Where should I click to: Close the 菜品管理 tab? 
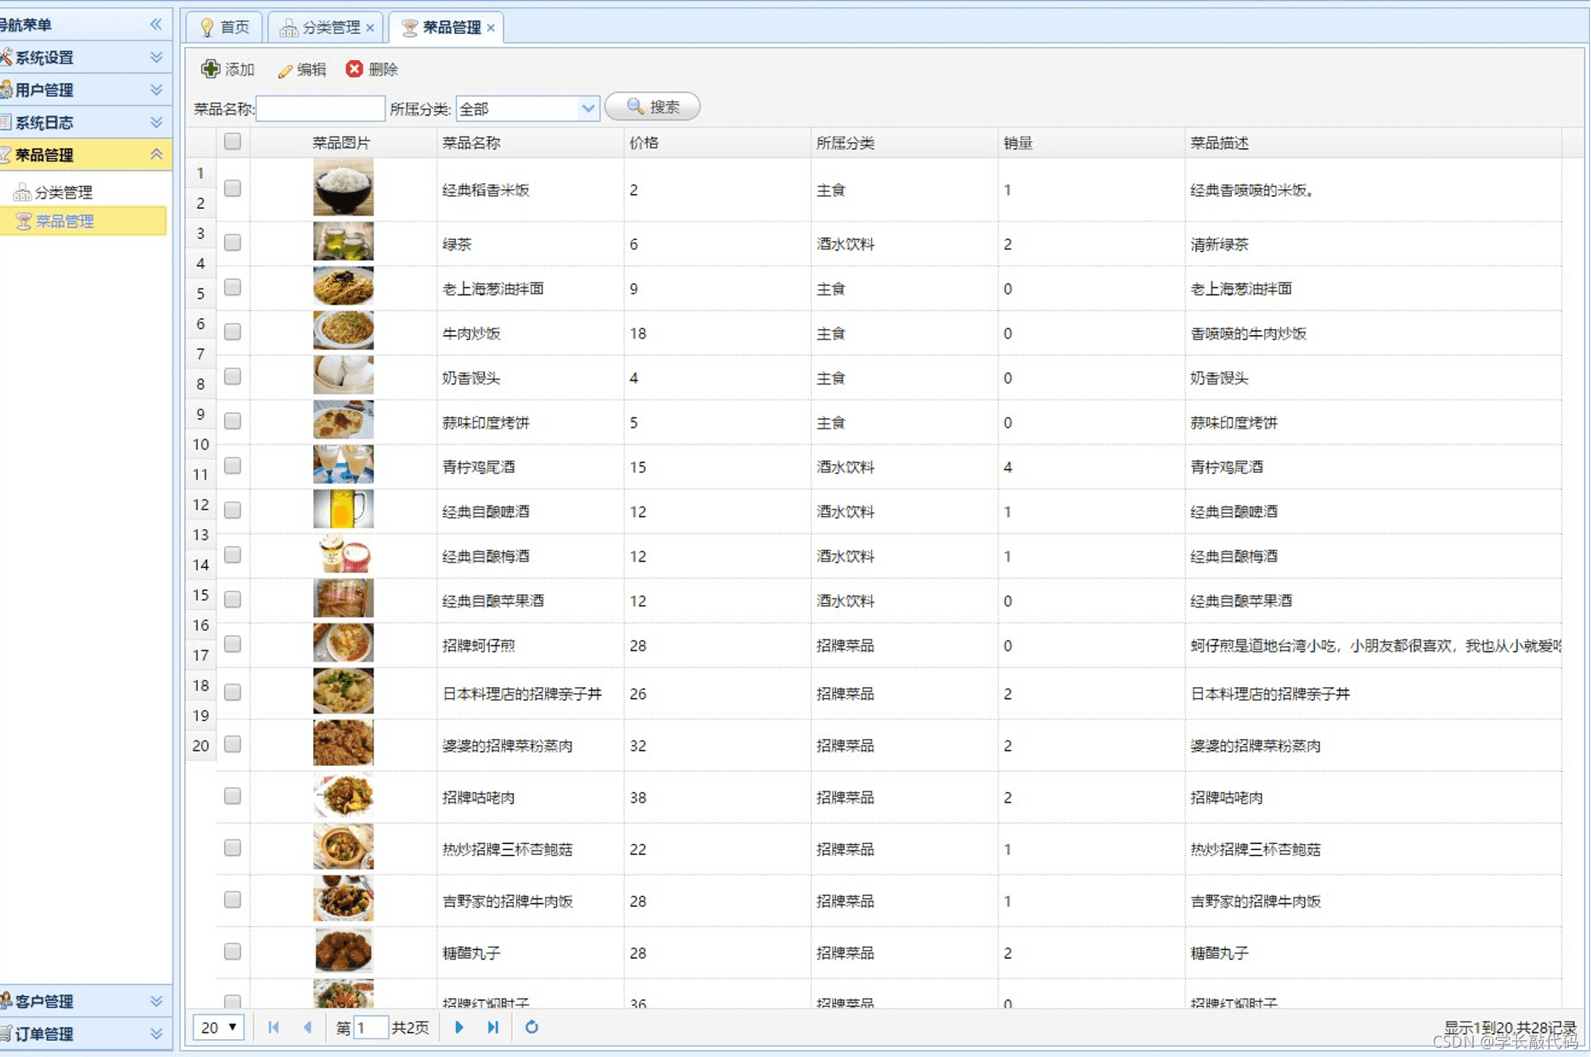(491, 28)
